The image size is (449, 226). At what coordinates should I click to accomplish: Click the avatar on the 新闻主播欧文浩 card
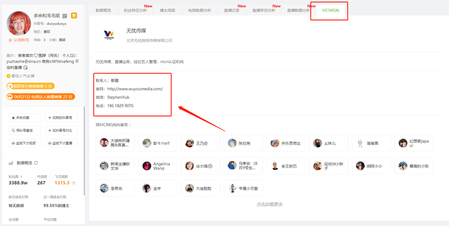[104, 166]
